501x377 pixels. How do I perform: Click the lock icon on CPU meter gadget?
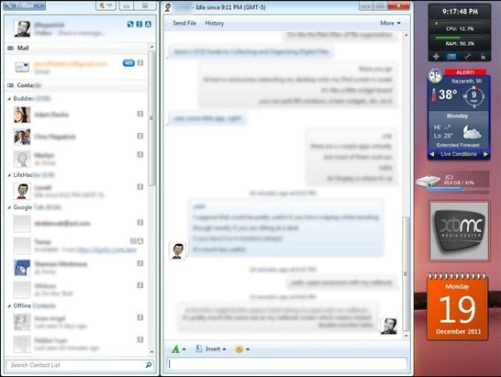tap(483, 57)
